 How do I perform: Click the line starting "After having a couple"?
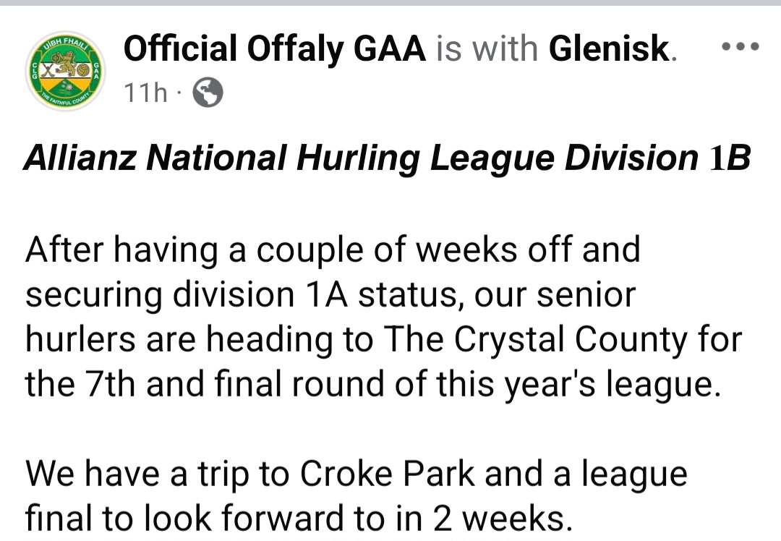333,250
